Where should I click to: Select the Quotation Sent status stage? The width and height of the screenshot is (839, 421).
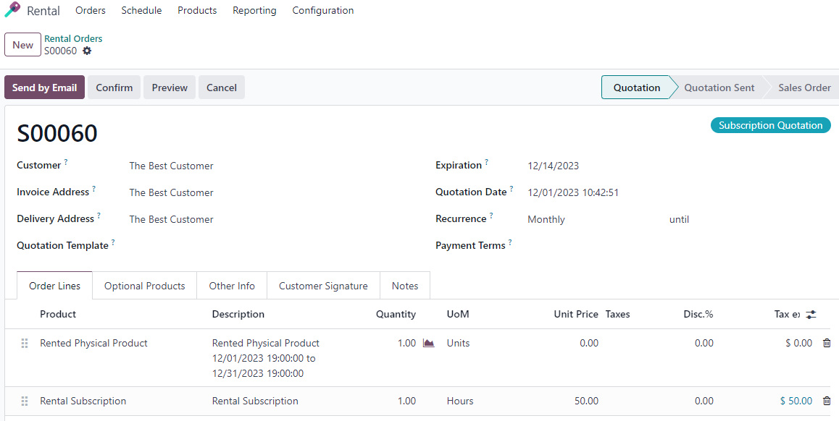point(719,88)
